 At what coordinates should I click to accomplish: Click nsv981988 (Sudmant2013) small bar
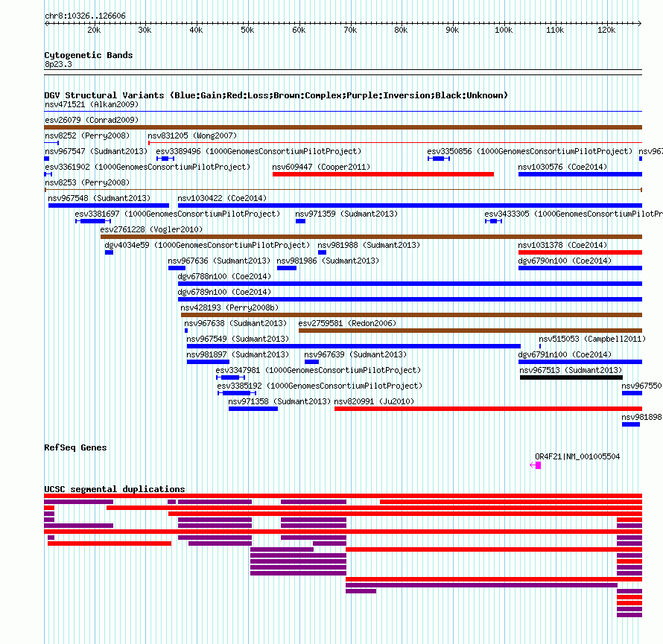pos(323,252)
